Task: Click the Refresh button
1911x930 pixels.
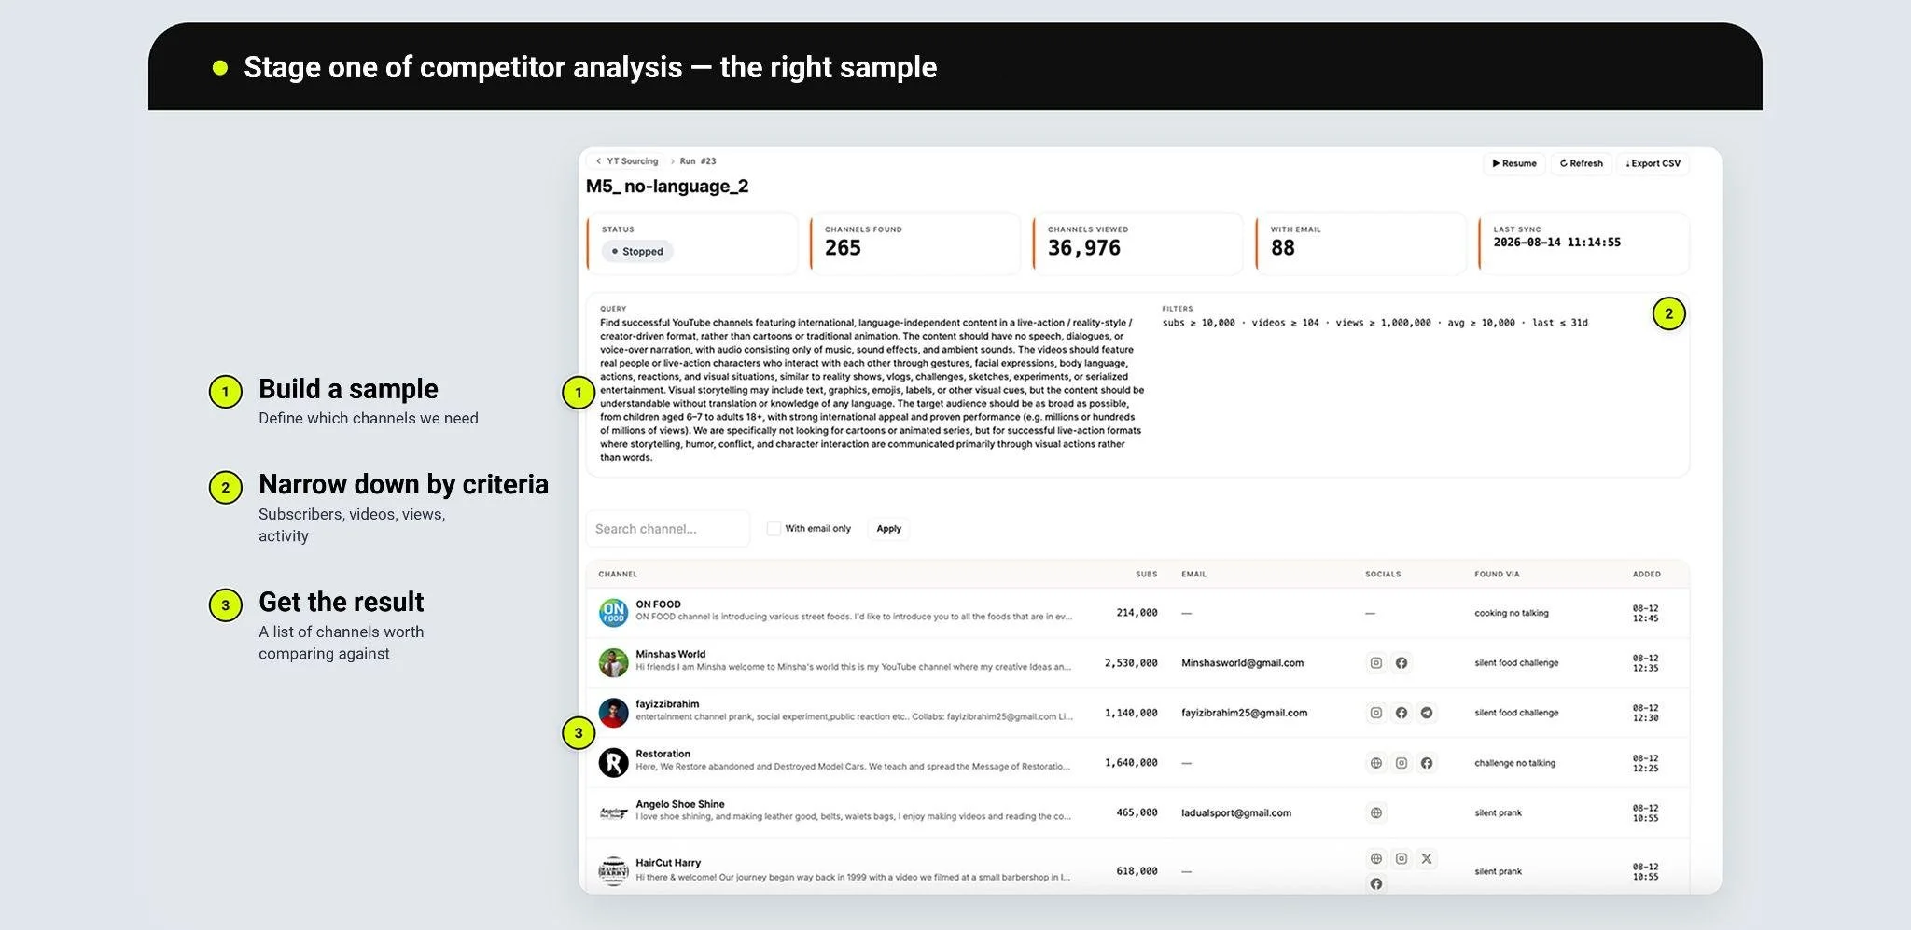Action: (1581, 163)
